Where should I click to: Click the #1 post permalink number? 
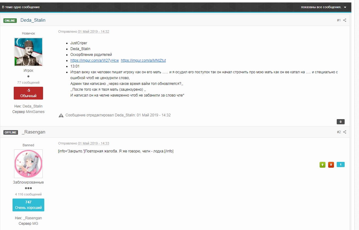click(339, 20)
